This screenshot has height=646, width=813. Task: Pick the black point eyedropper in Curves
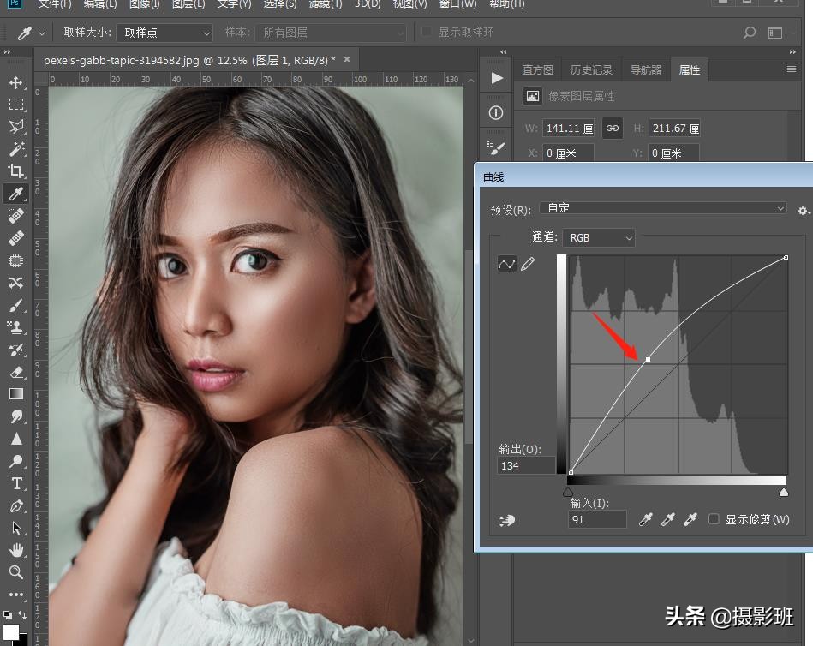[646, 519]
